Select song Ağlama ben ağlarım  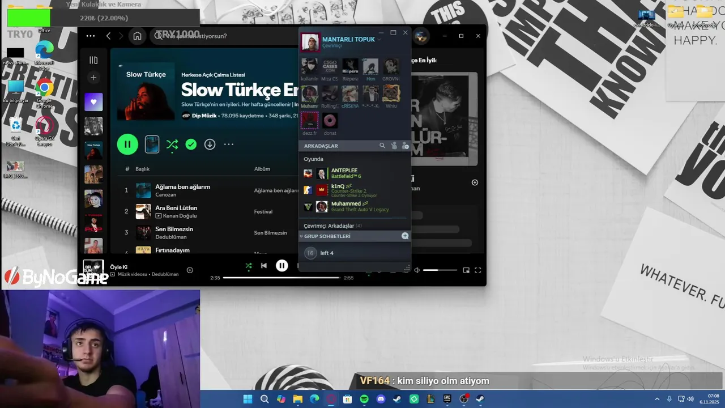pyautogui.click(x=183, y=187)
